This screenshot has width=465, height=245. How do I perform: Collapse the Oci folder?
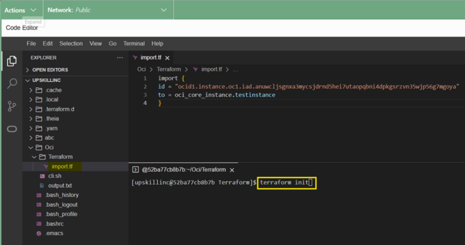[76, 147]
